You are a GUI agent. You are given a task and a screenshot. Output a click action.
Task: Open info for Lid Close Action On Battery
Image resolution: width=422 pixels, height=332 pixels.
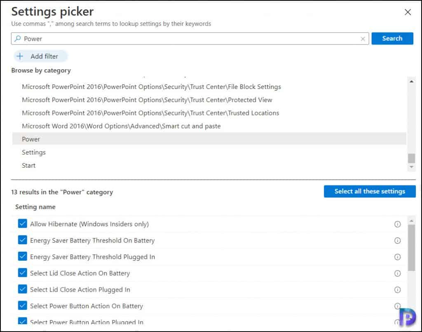(397, 274)
